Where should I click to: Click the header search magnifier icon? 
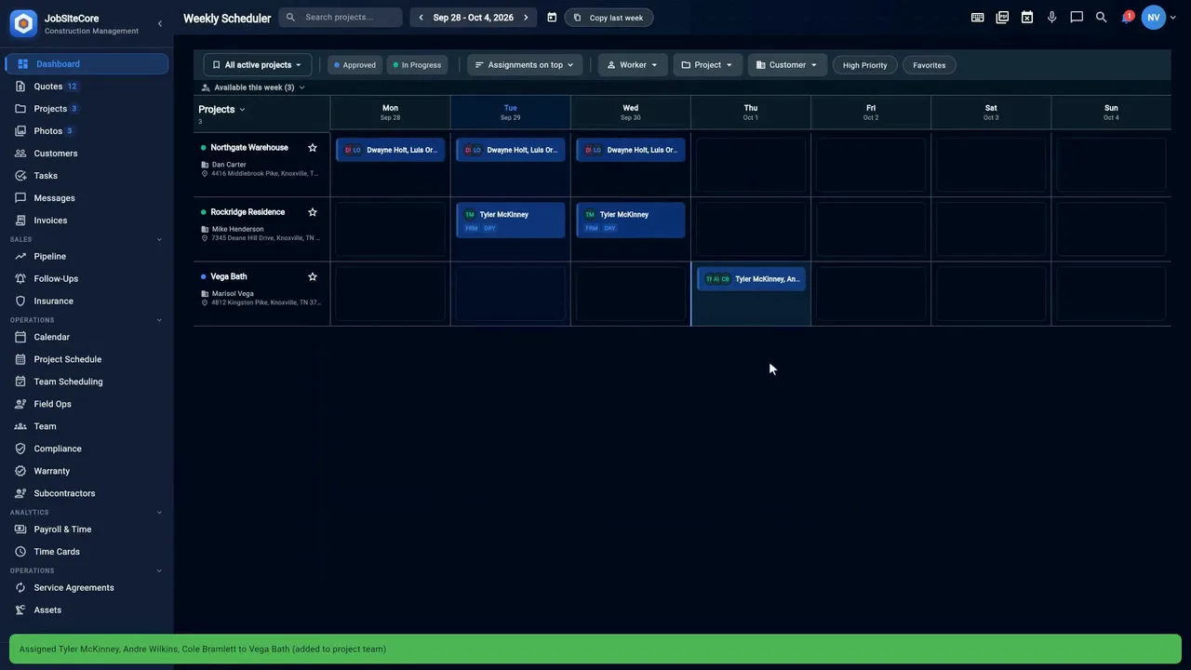[1102, 18]
